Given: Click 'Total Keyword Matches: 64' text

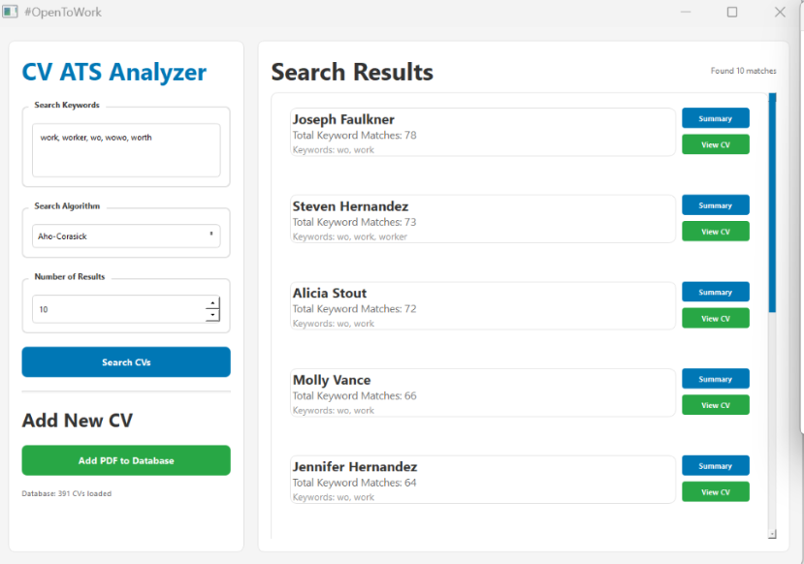Looking at the screenshot, I should tap(354, 483).
